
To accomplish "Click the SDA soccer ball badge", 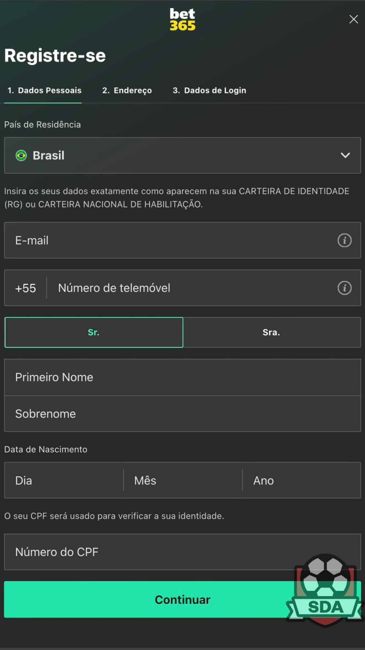I will (325, 590).
